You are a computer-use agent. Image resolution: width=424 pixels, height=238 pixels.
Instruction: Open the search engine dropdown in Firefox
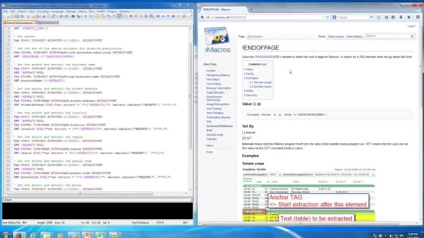(336, 17)
